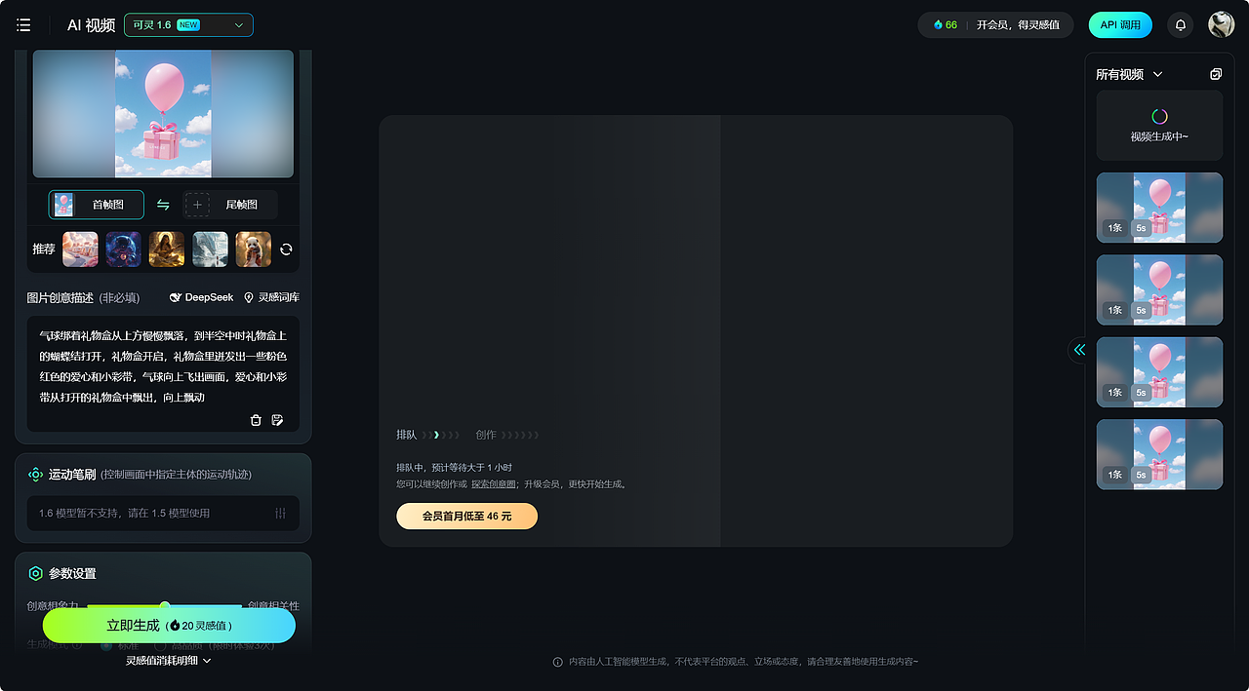Click the 开会员，得灵感值 membership link
The image size is (1249, 691).
1018,25
